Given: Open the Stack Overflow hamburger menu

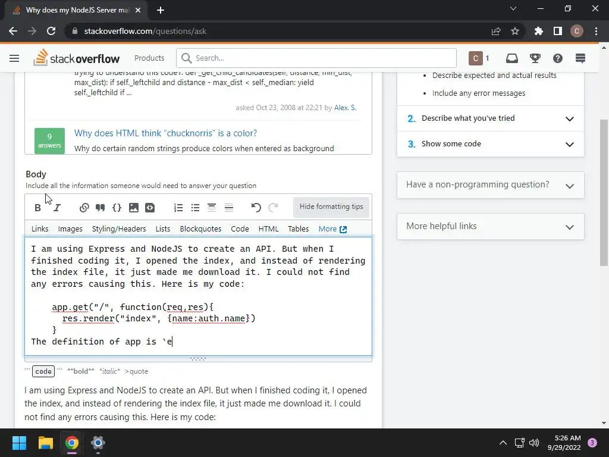Looking at the screenshot, I should pyautogui.click(x=14, y=58).
